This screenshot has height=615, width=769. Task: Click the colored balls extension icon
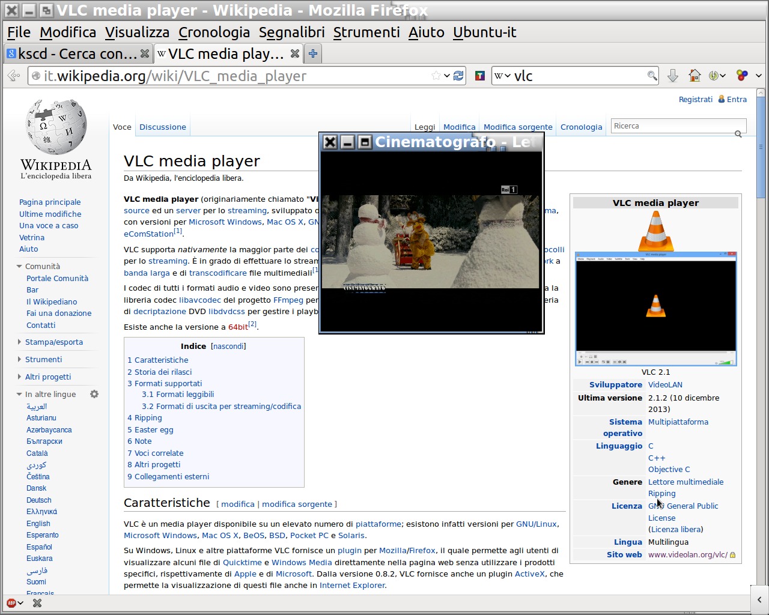[742, 76]
